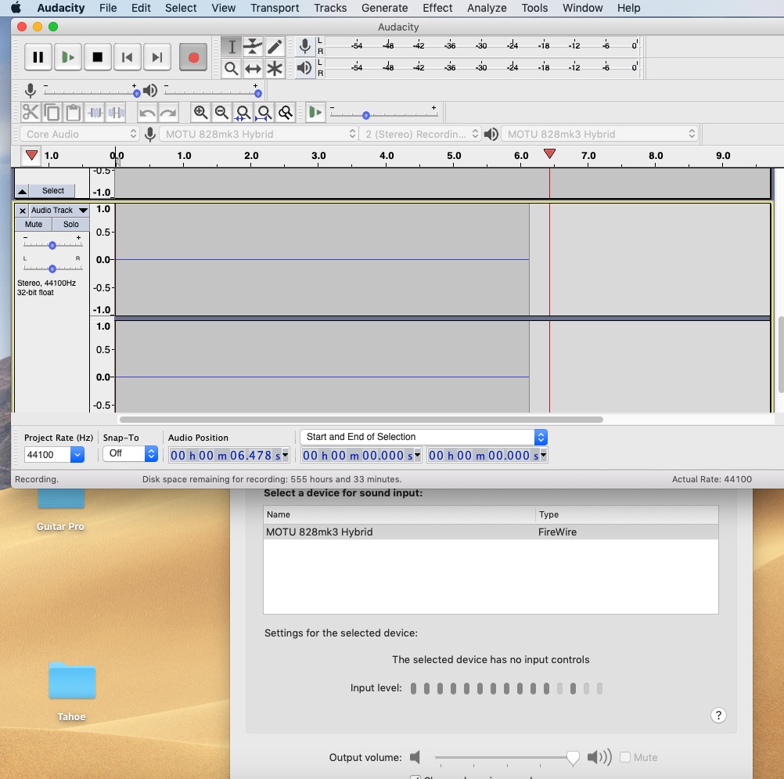Click the Zoom Toggle icon
The image size is (784, 779).
[286, 113]
